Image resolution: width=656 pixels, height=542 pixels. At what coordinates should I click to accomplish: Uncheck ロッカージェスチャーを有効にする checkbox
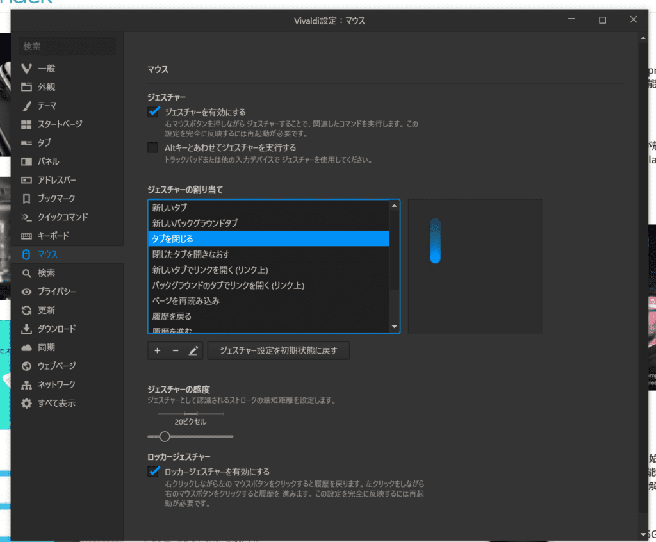[154, 472]
